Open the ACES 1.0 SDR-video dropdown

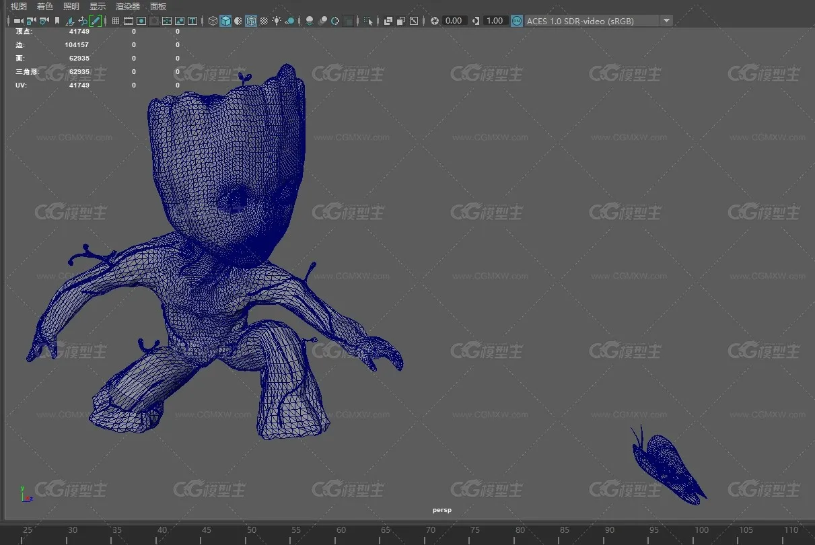pos(598,21)
